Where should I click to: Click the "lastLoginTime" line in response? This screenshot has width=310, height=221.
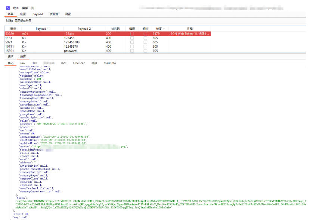[x=55, y=137]
